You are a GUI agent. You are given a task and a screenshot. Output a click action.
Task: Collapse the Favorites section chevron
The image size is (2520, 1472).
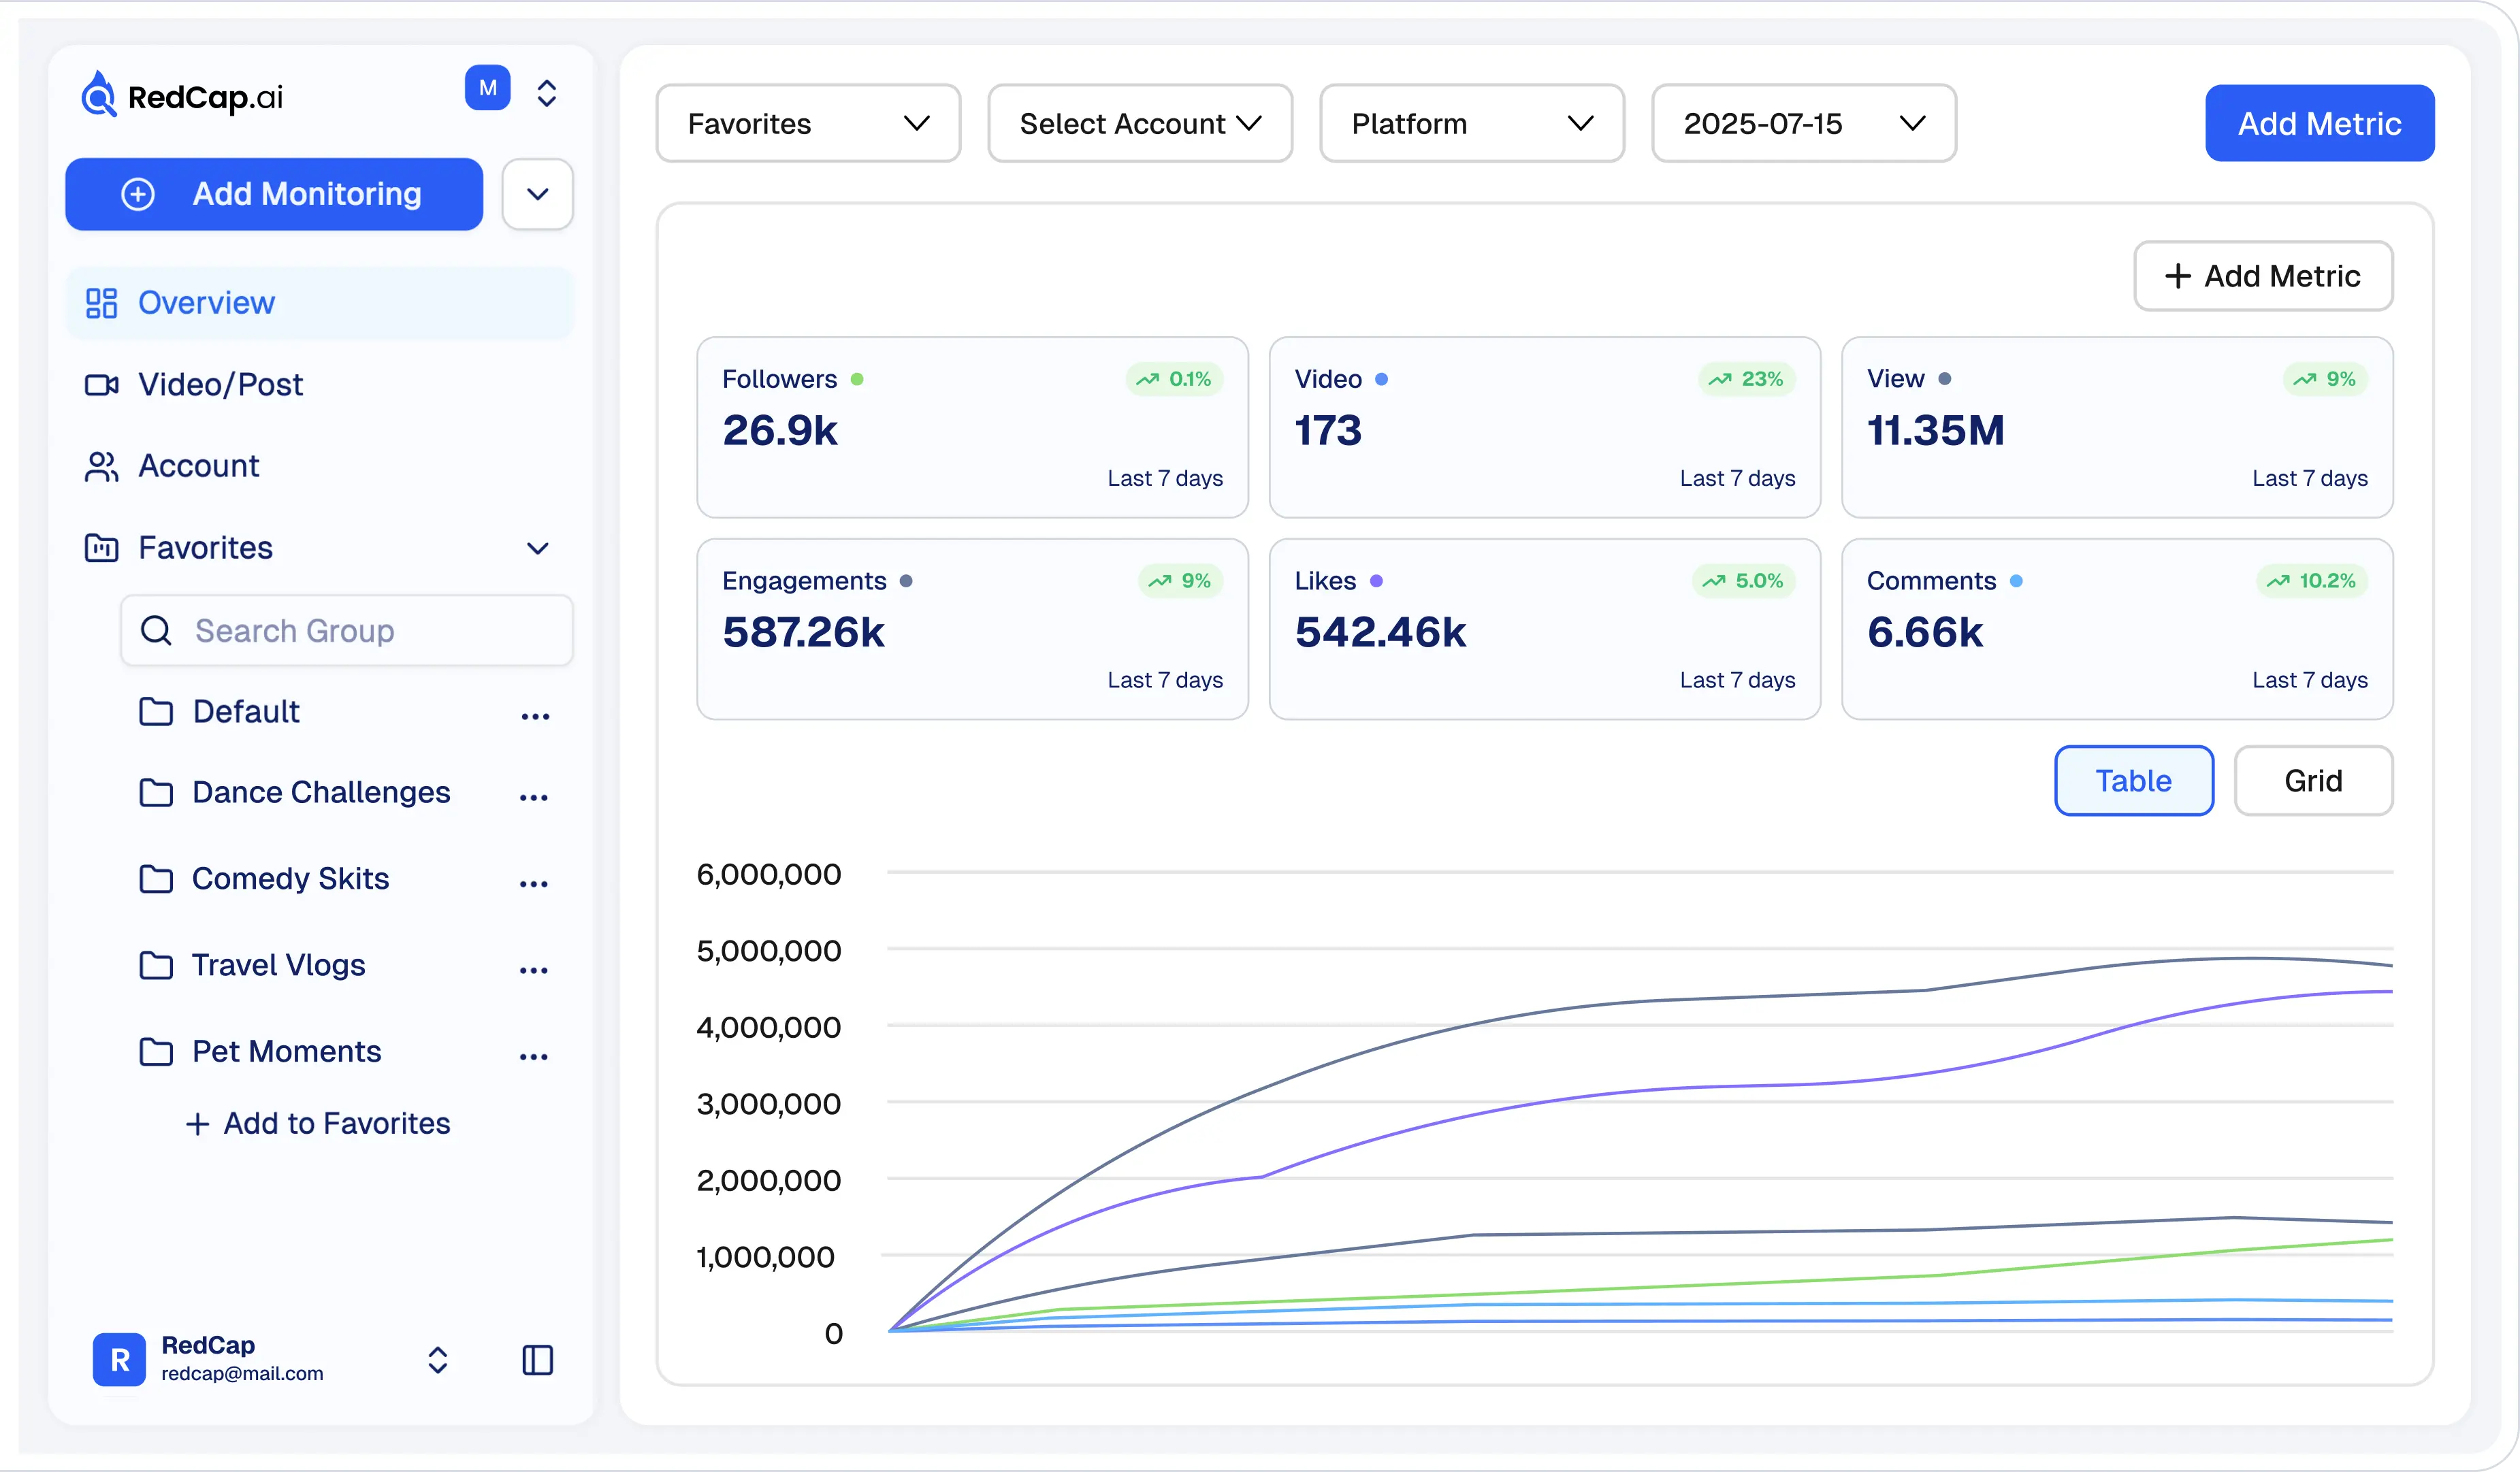coord(538,548)
